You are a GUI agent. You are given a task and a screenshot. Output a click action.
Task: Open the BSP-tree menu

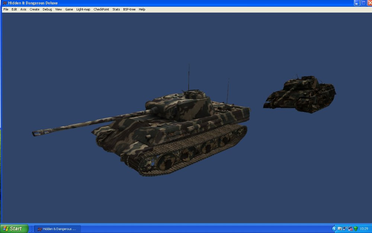pyautogui.click(x=129, y=9)
